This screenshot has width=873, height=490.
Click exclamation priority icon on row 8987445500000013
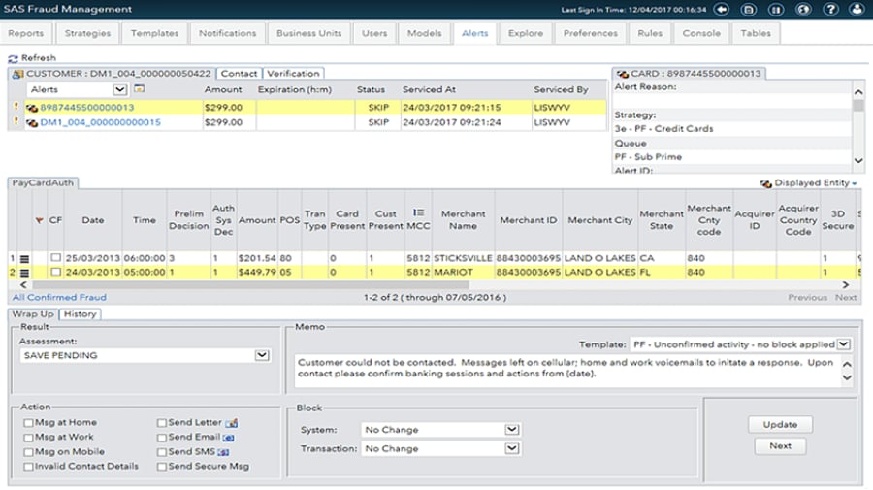[16, 107]
